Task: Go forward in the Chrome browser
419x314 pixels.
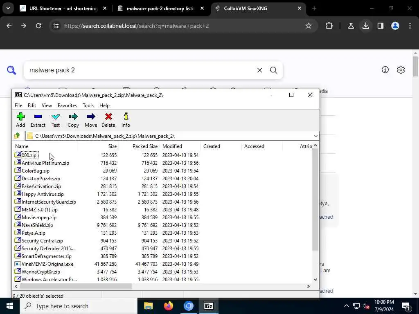Action: click(x=24, y=26)
